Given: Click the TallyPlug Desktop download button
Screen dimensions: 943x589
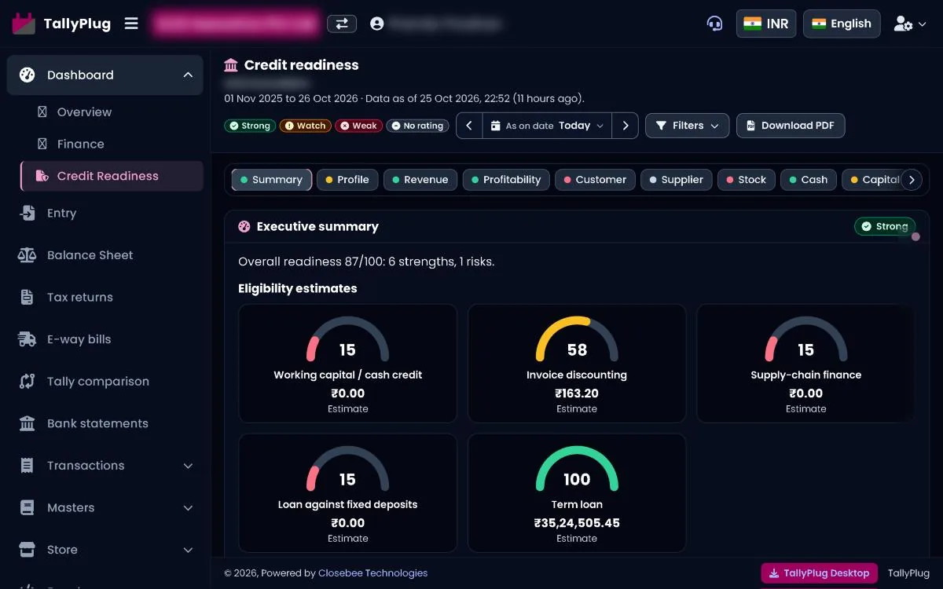Looking at the screenshot, I should click(x=820, y=573).
